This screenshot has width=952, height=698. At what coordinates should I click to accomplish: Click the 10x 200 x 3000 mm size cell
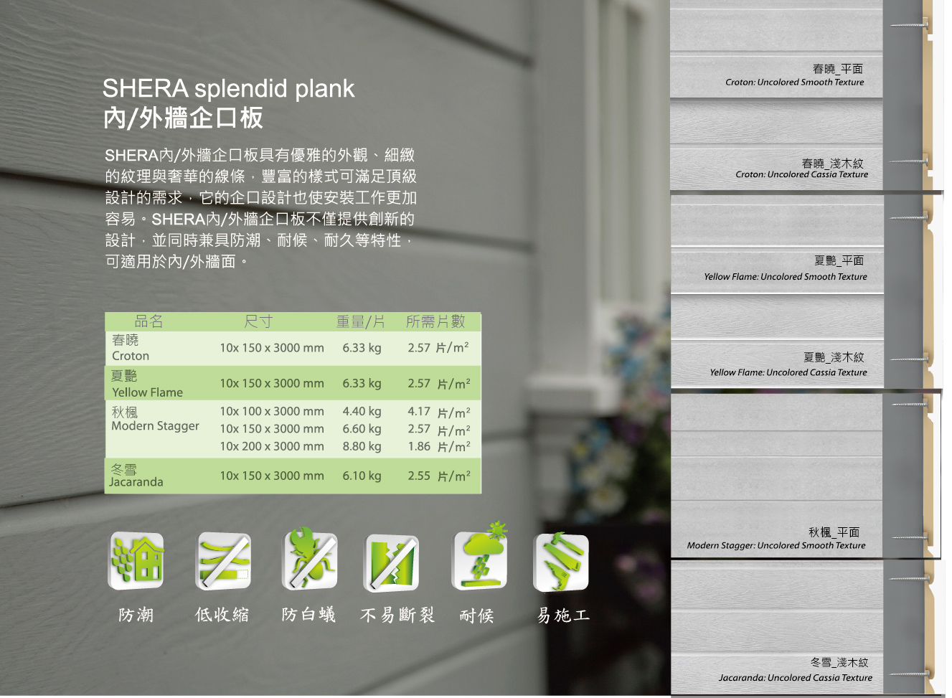coord(272,446)
